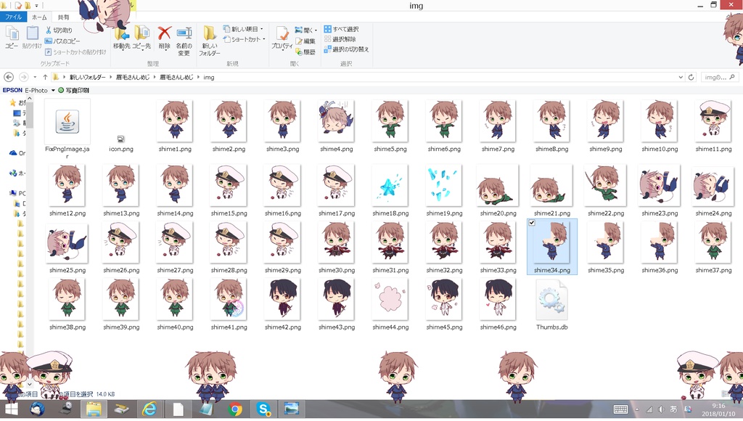Click Select none (選択解除)
The image size is (743, 421).
pyautogui.click(x=340, y=39)
